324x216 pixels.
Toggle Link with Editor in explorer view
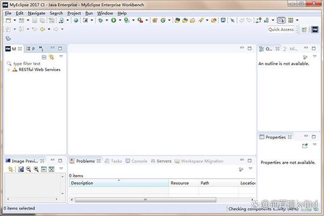51,57
